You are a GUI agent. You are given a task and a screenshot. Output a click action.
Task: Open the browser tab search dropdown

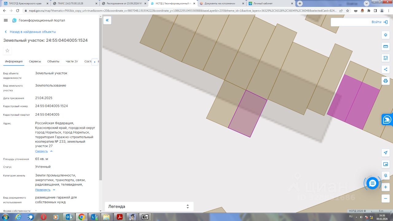click(366, 3)
